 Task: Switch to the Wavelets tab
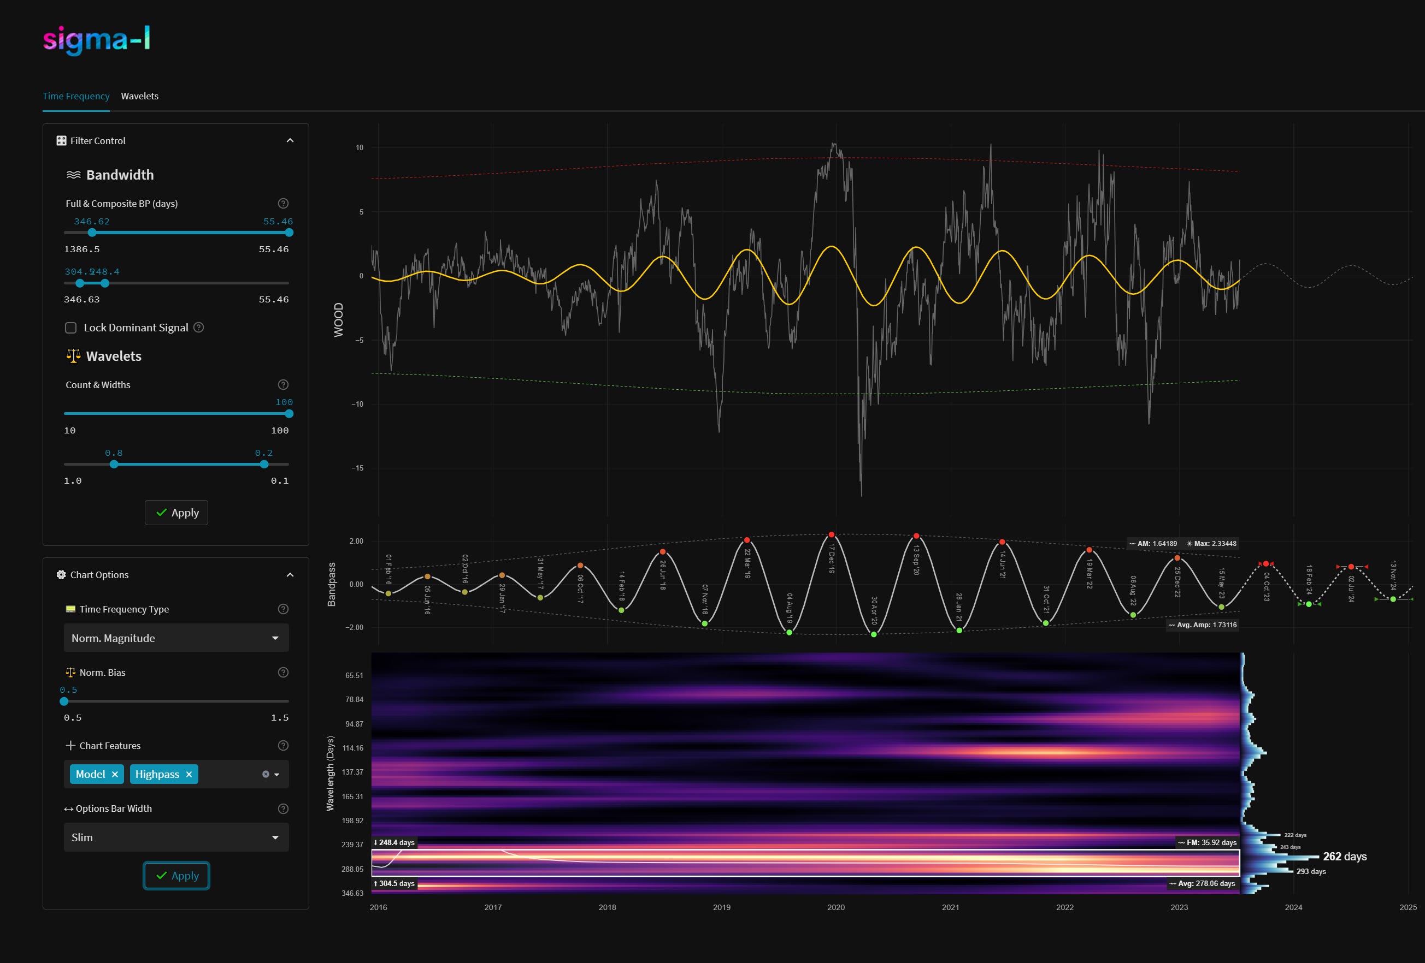pos(139,96)
